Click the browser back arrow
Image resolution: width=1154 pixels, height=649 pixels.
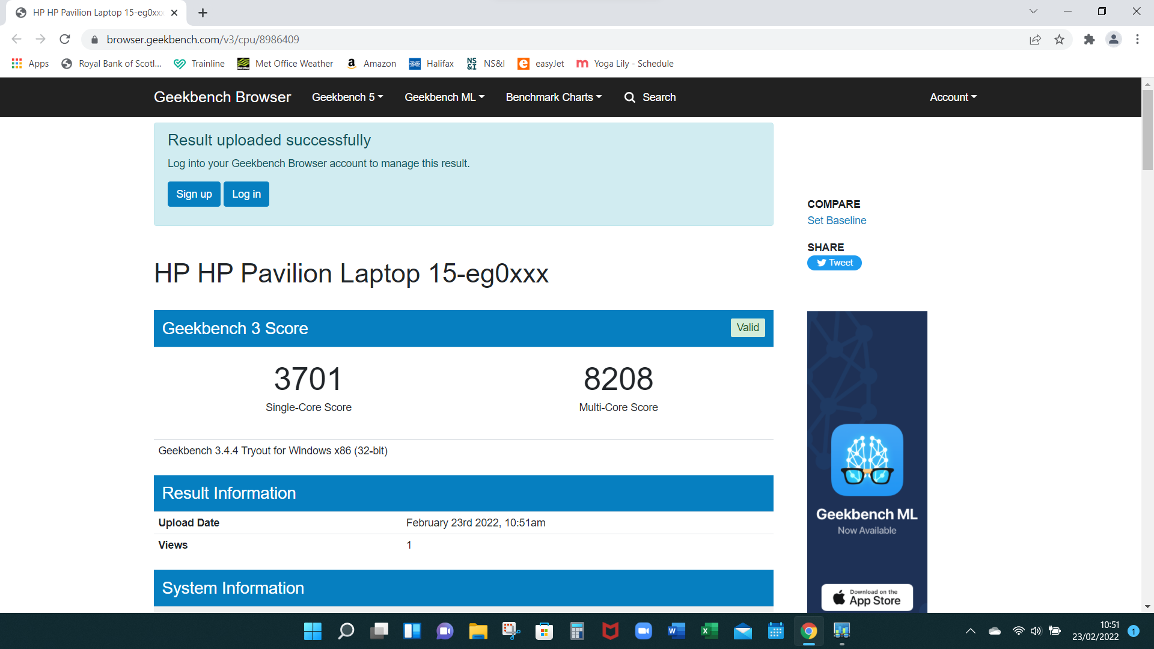coord(17,39)
